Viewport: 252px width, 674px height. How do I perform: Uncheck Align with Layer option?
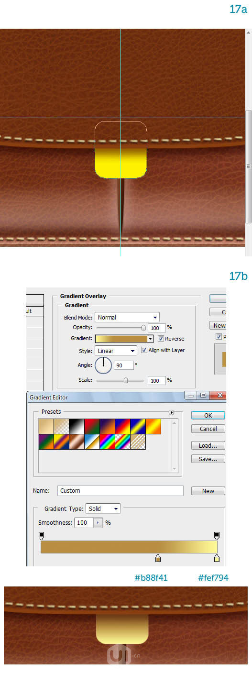click(x=144, y=350)
